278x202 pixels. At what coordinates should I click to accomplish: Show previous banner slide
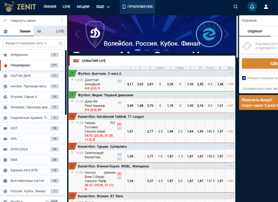tap(77, 34)
